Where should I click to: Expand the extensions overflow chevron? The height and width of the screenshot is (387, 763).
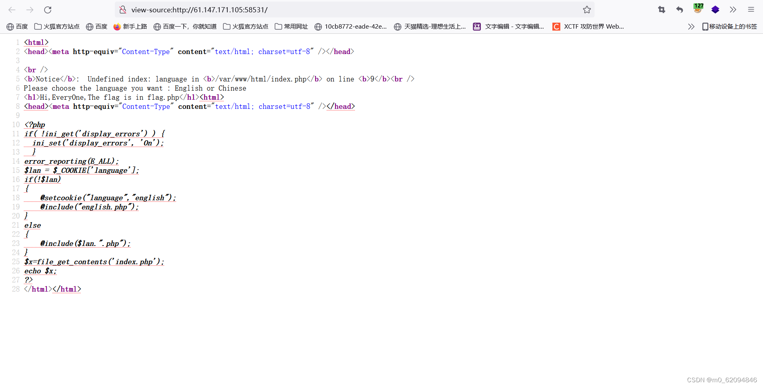point(733,10)
